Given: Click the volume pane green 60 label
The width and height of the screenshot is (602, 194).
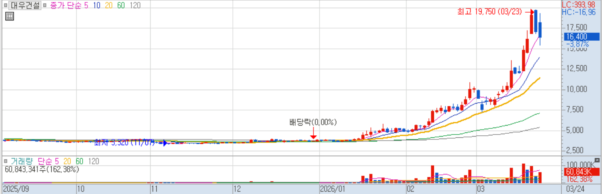Looking at the screenshot, I should (x=79, y=161).
